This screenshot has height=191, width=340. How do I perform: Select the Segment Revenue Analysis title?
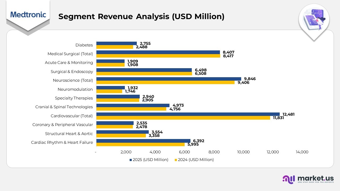pos(142,16)
